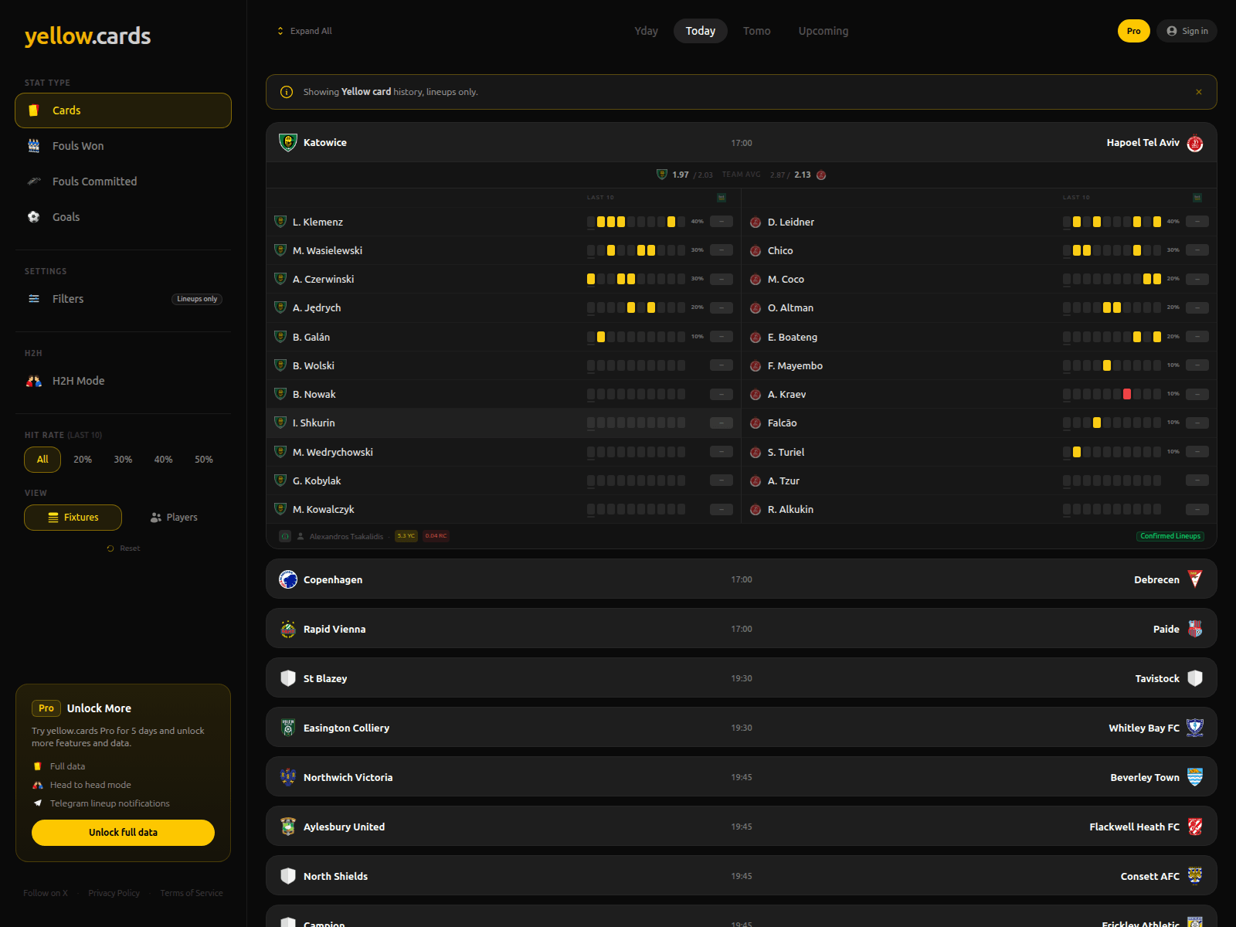The height and width of the screenshot is (927, 1236).
Task: Sign in to the account
Action: click(1187, 31)
